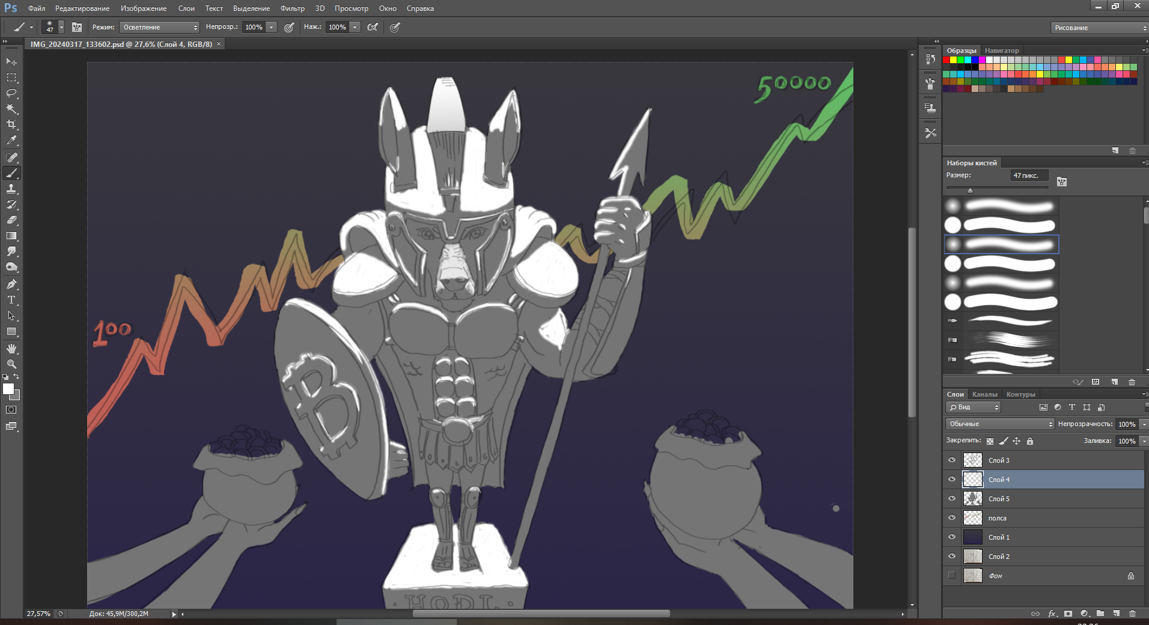Click the fx layer style icon

pos(1052,614)
